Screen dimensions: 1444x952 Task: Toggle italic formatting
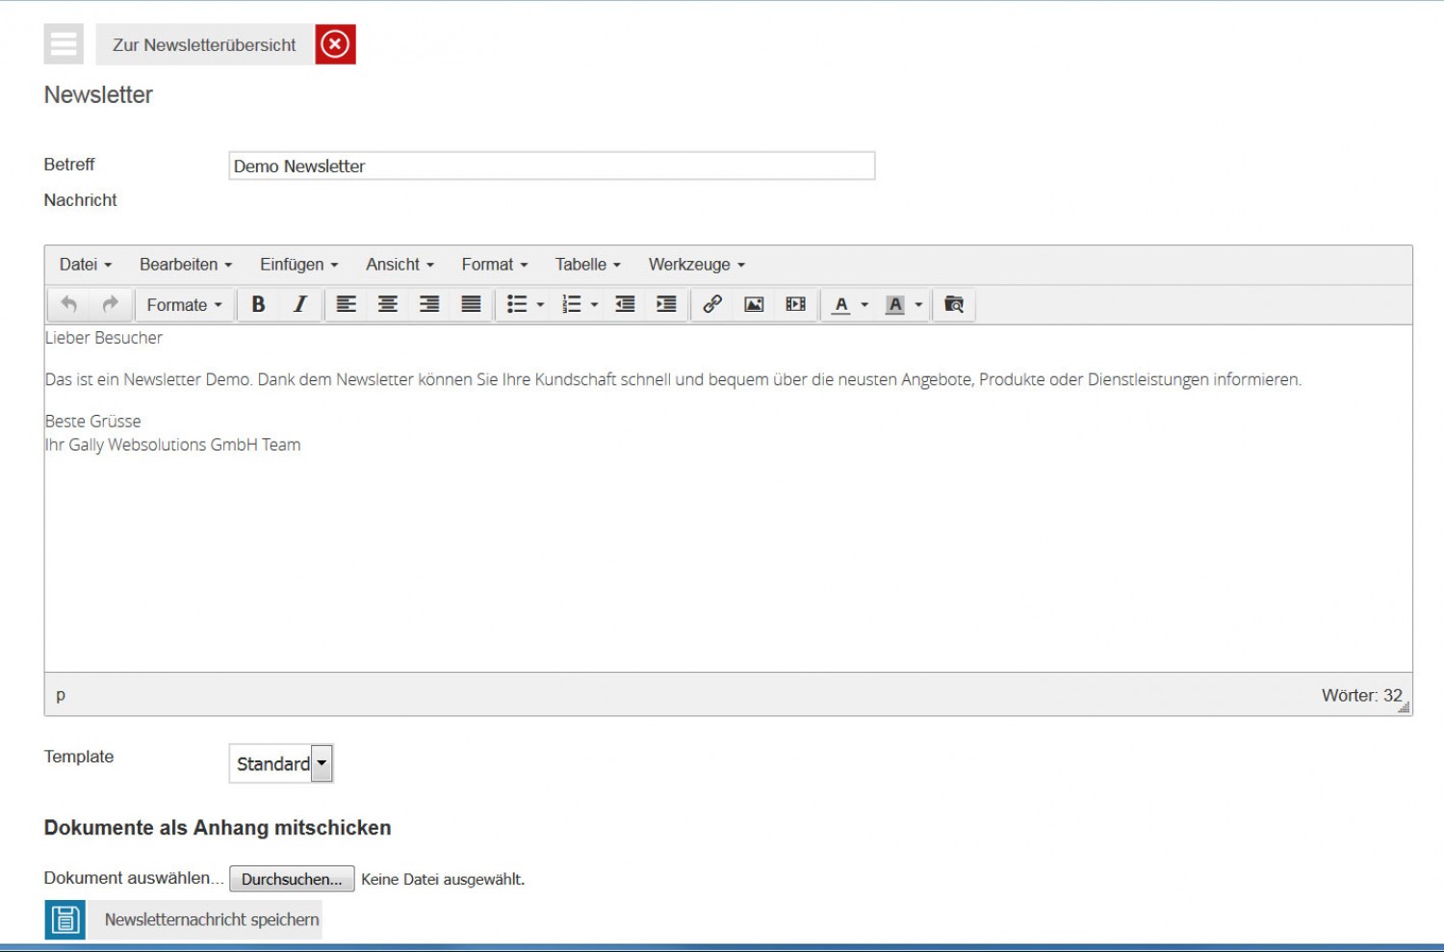299,305
